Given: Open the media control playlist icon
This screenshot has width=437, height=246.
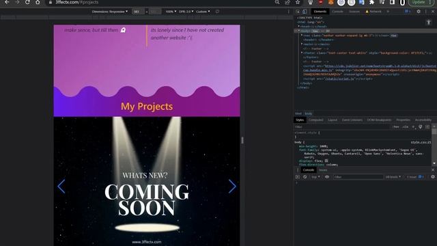Looking at the screenshot, I should point(382,2).
